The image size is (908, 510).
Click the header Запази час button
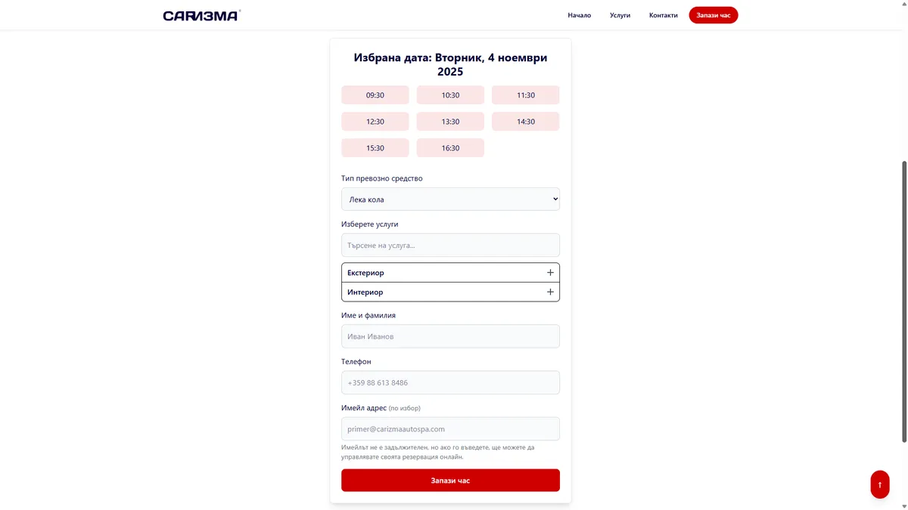[x=713, y=15]
